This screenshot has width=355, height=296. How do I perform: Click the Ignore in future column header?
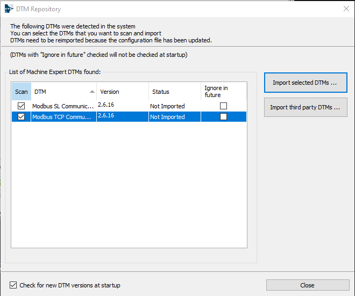(224, 92)
